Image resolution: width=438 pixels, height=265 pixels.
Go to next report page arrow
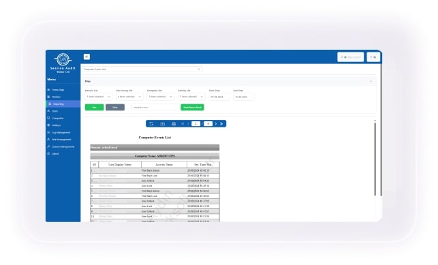click(216, 124)
